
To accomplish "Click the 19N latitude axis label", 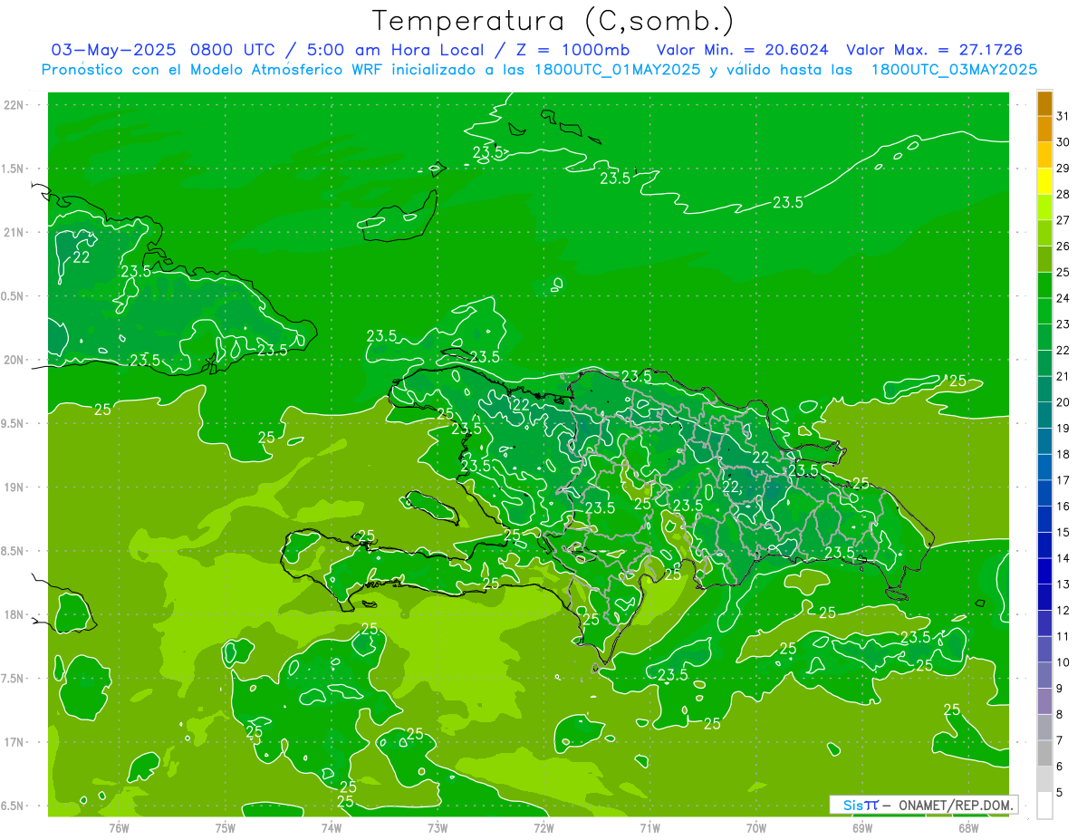I will click(x=14, y=488).
